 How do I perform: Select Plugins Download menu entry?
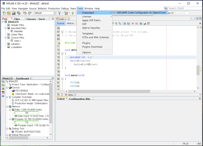coord(94,47)
